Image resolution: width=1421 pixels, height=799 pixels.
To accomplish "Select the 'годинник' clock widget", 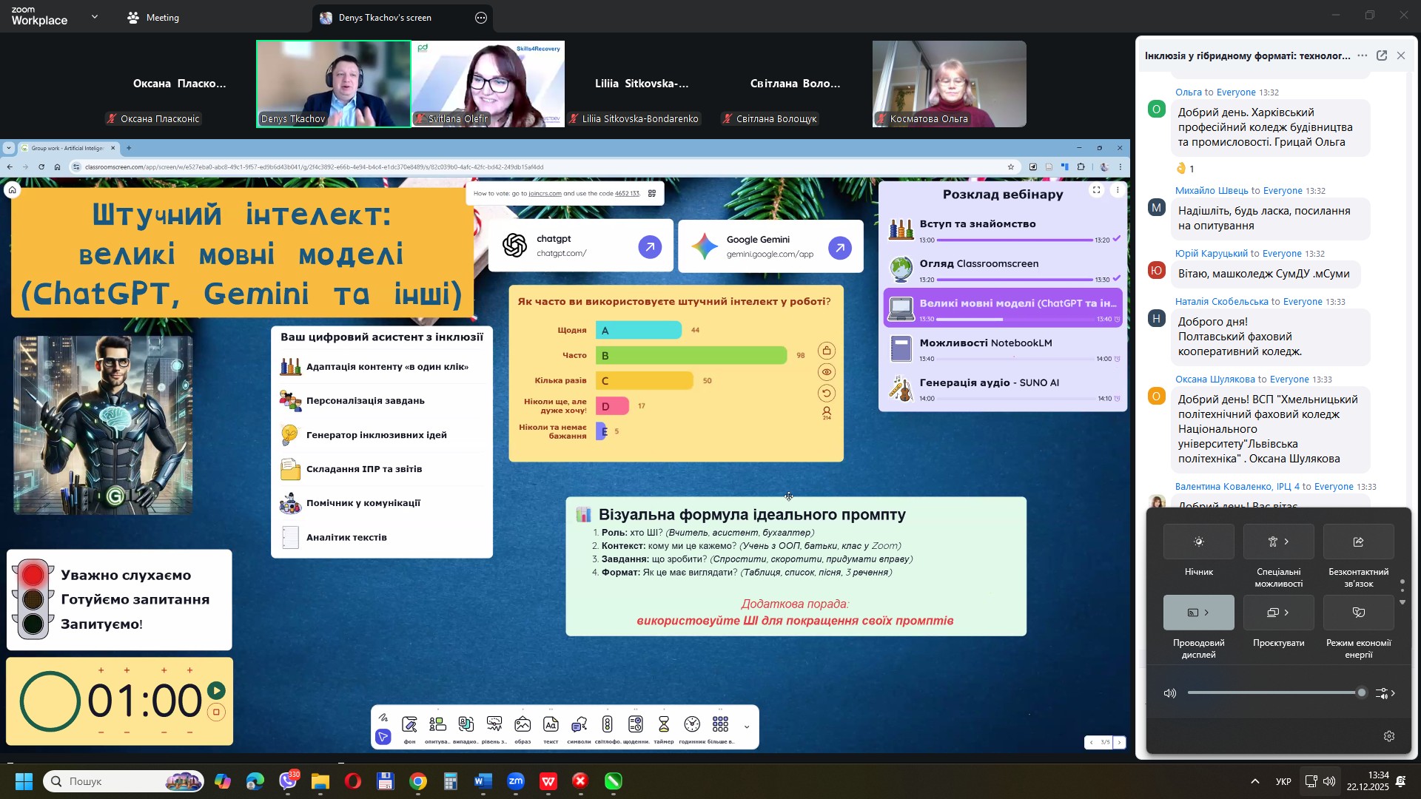I will (692, 728).
